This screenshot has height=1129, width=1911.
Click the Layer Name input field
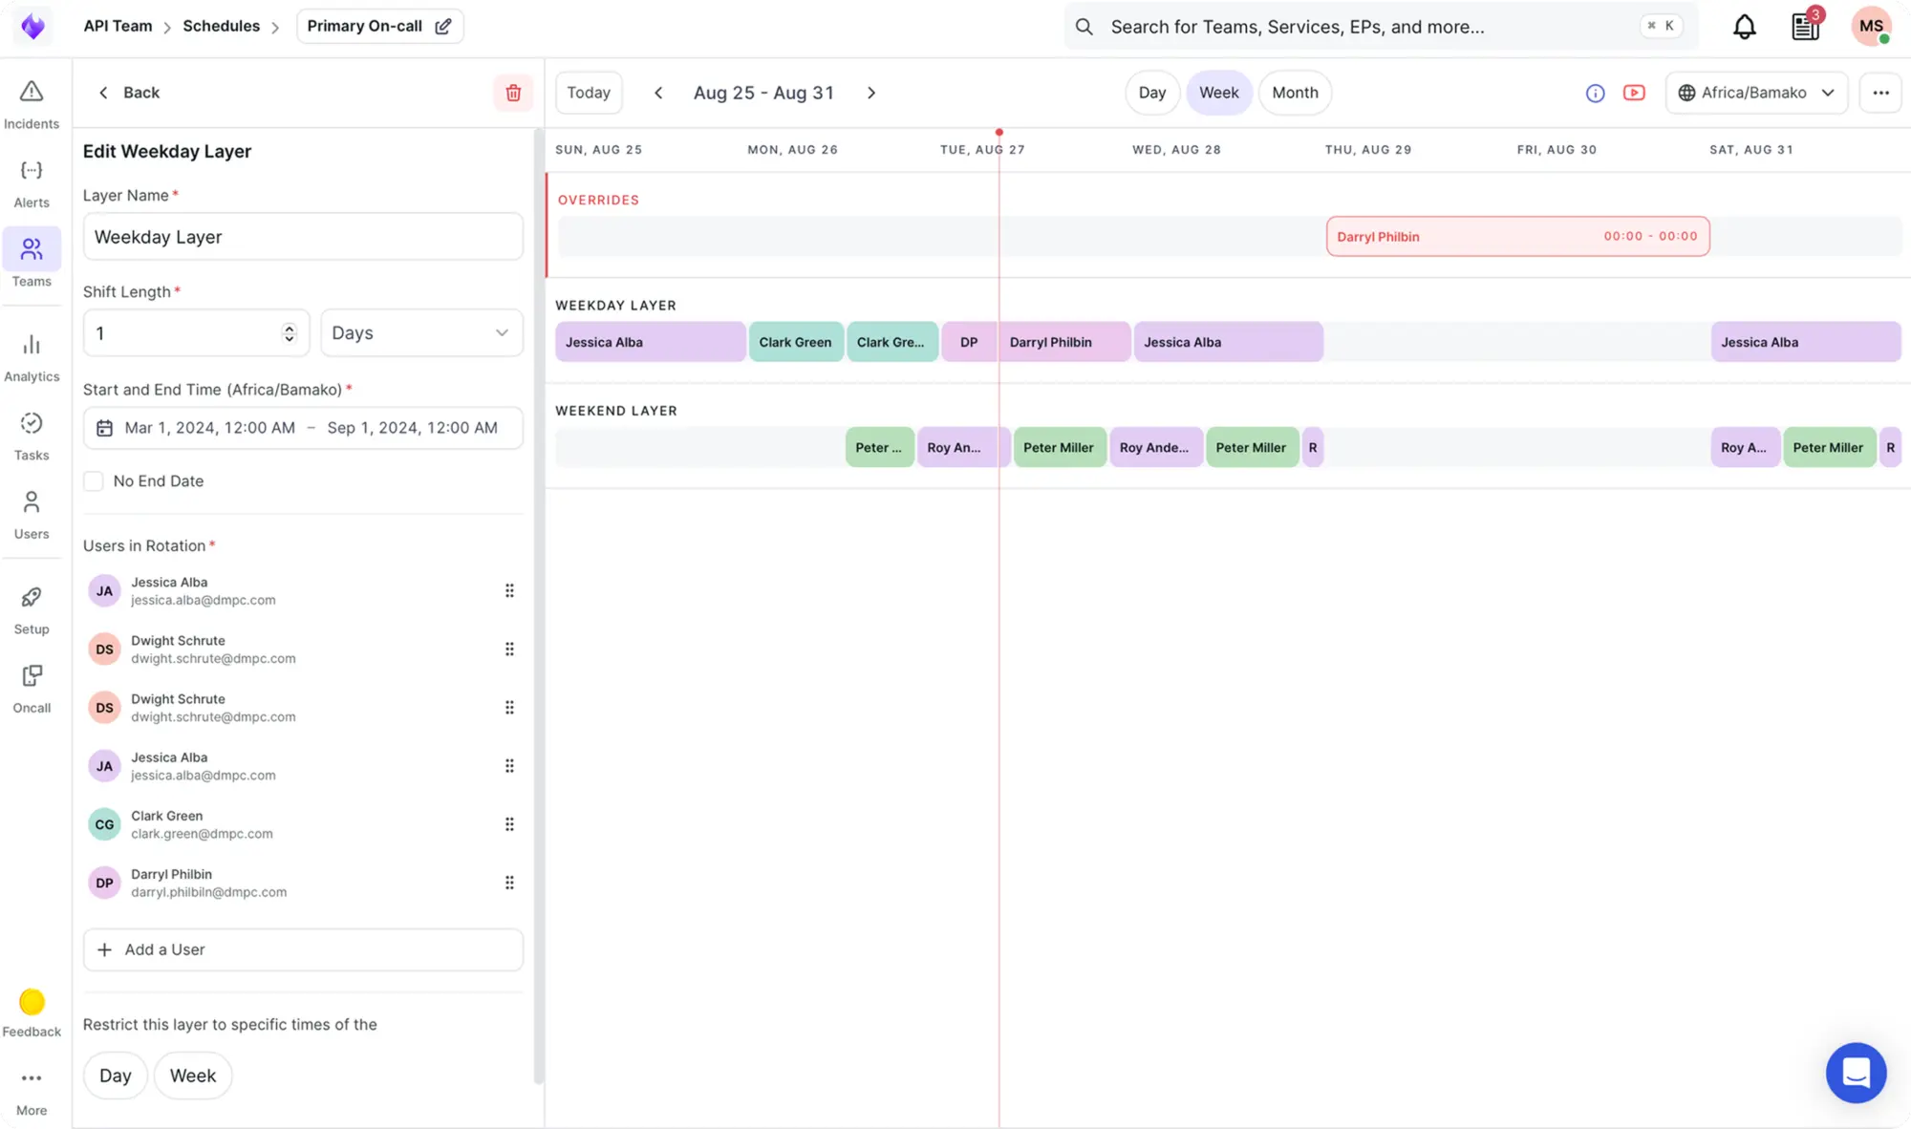(303, 237)
